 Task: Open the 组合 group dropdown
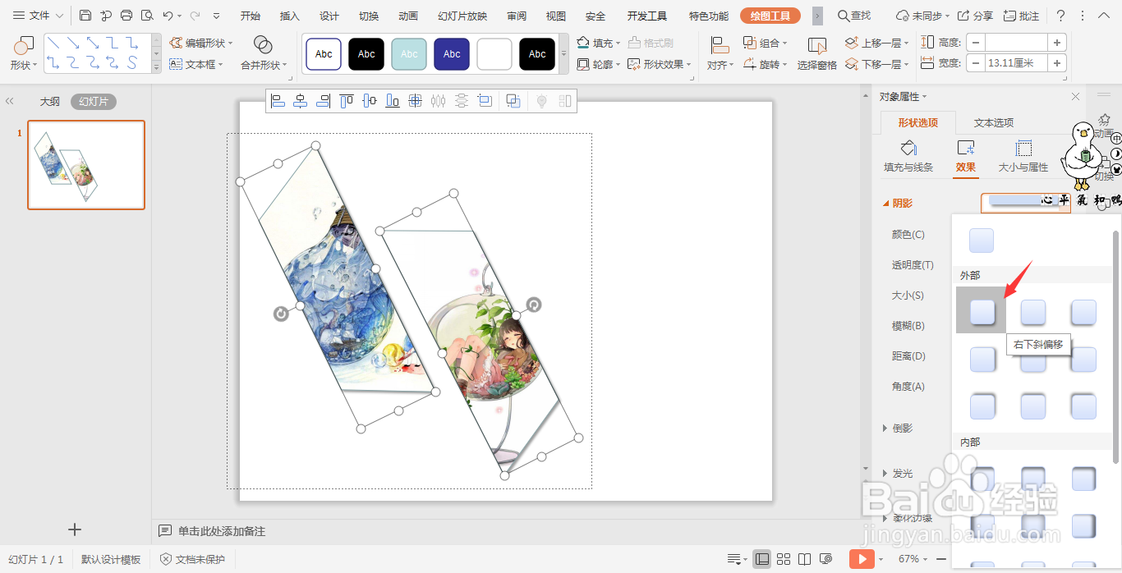tap(766, 43)
